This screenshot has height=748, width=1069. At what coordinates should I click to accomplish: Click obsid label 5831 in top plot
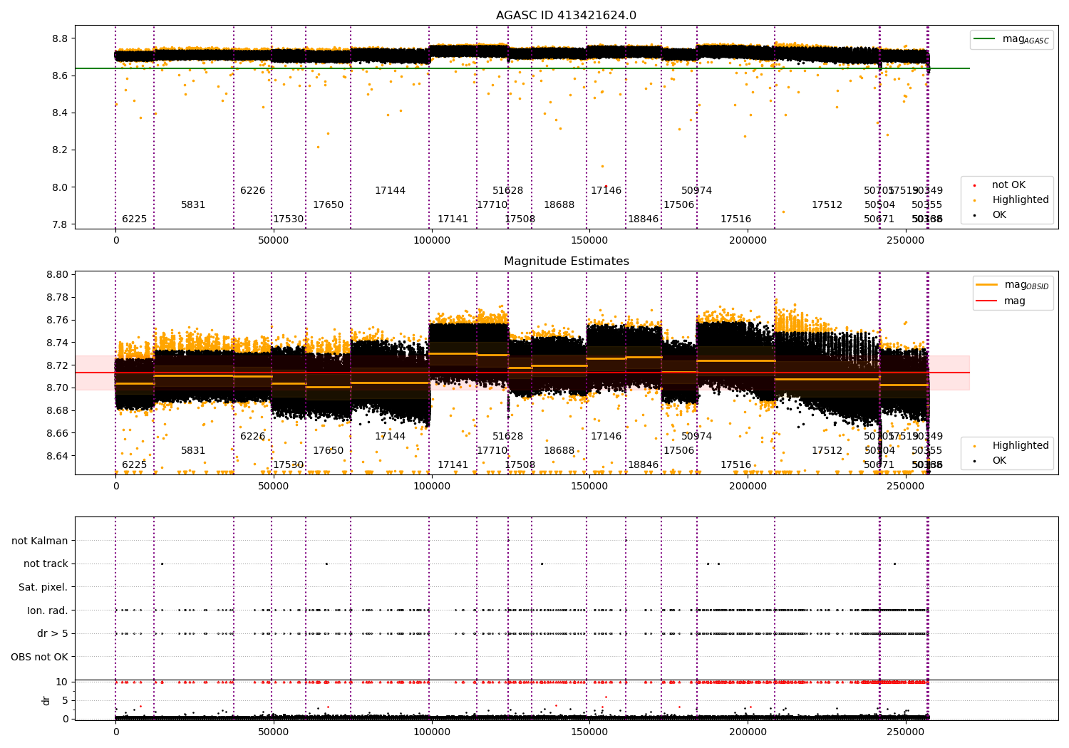tap(193, 205)
